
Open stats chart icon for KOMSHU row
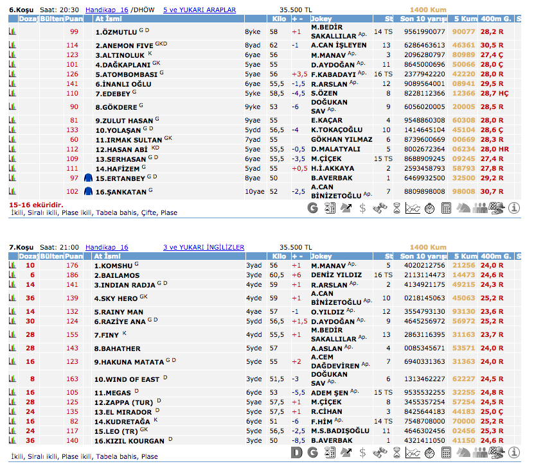pyautogui.click(x=12, y=265)
